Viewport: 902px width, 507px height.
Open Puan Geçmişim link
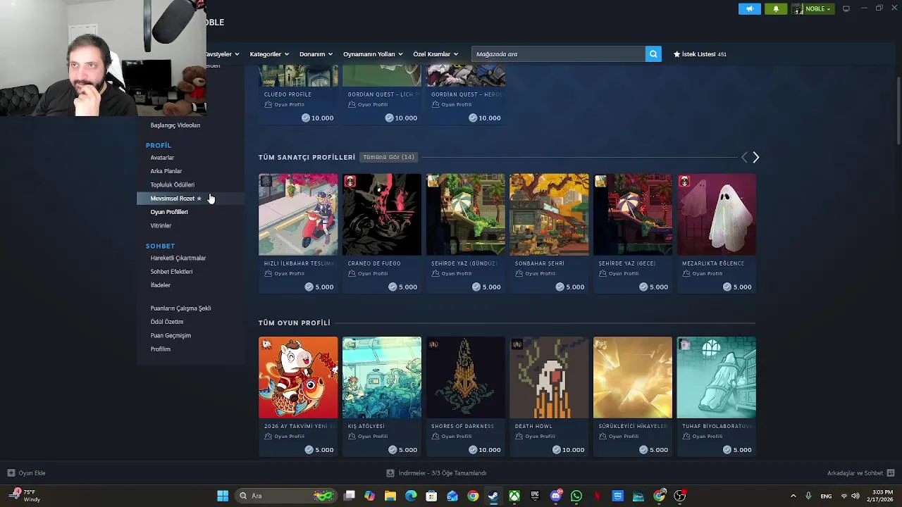pyautogui.click(x=171, y=335)
